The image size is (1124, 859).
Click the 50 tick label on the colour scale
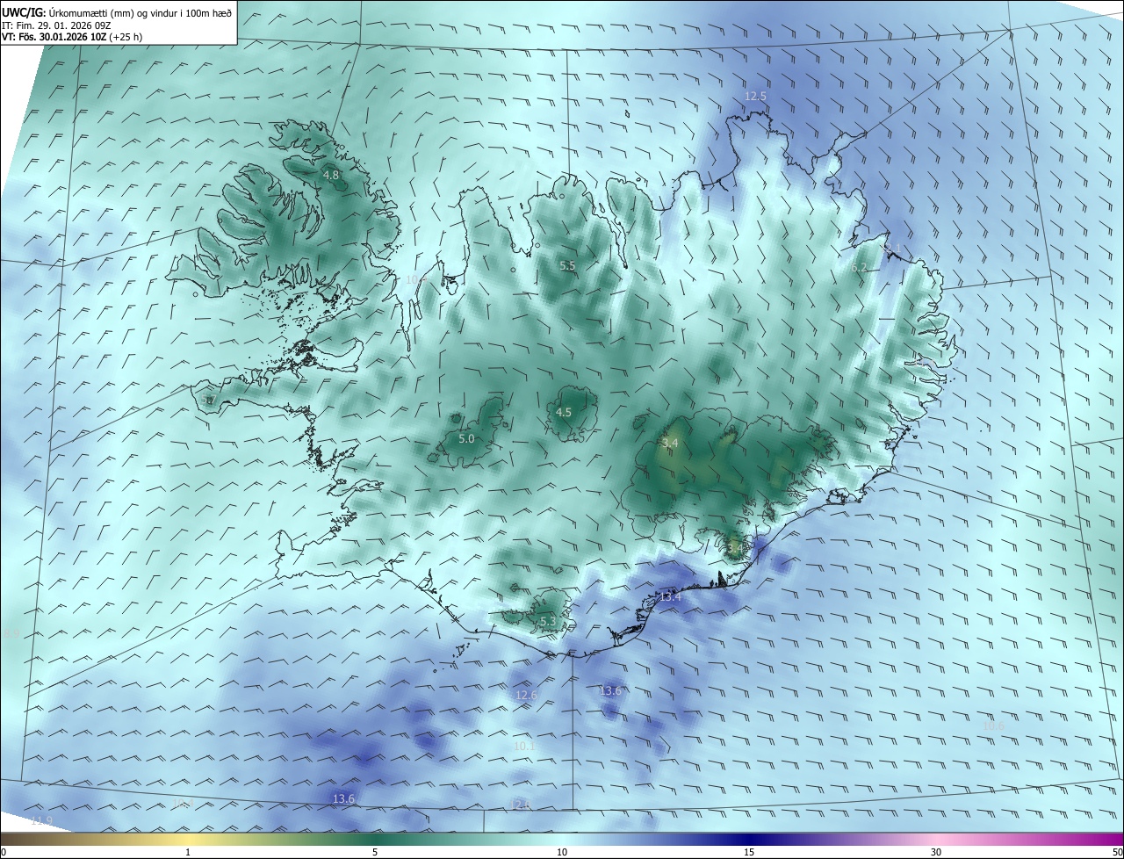pos(1117,852)
